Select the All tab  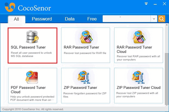pyautogui.click(x=17, y=19)
